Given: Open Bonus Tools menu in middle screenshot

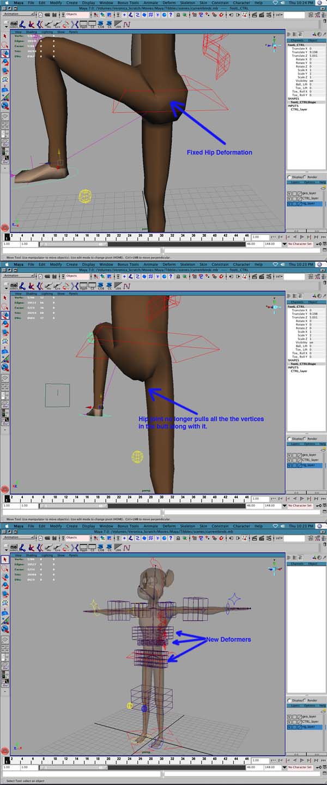Looking at the screenshot, I should (128, 264).
